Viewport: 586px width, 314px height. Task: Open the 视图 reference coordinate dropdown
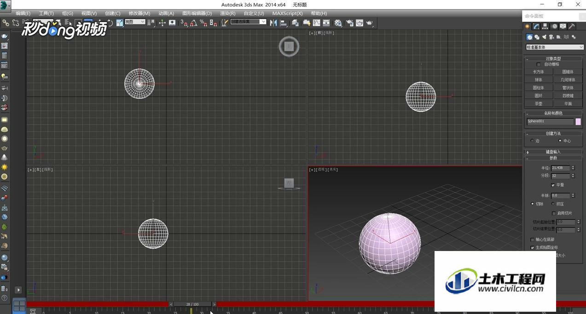pos(135,22)
